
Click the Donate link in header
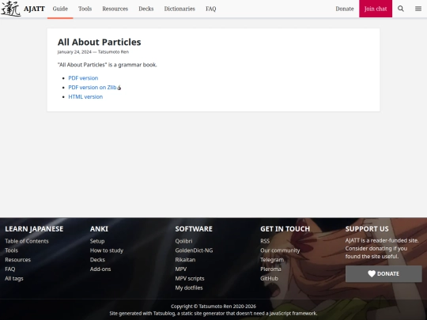click(345, 9)
